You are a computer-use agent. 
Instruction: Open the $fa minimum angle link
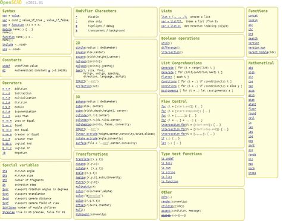[5, 171]
